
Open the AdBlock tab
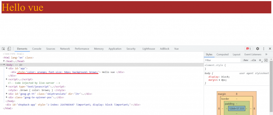pyautogui.click(x=164, y=49)
